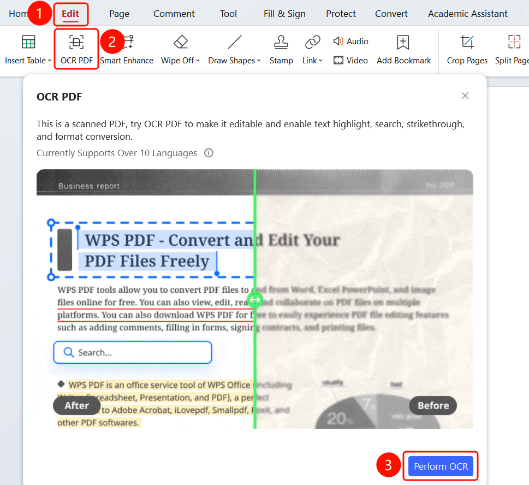
Task: Open the Fill & Sign tab
Action: pyautogui.click(x=284, y=14)
